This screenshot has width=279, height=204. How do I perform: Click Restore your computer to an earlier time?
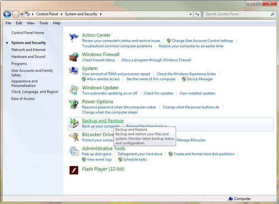click(191, 46)
